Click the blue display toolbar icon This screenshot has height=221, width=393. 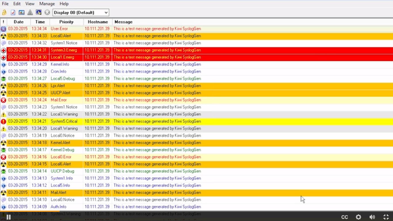point(38,12)
